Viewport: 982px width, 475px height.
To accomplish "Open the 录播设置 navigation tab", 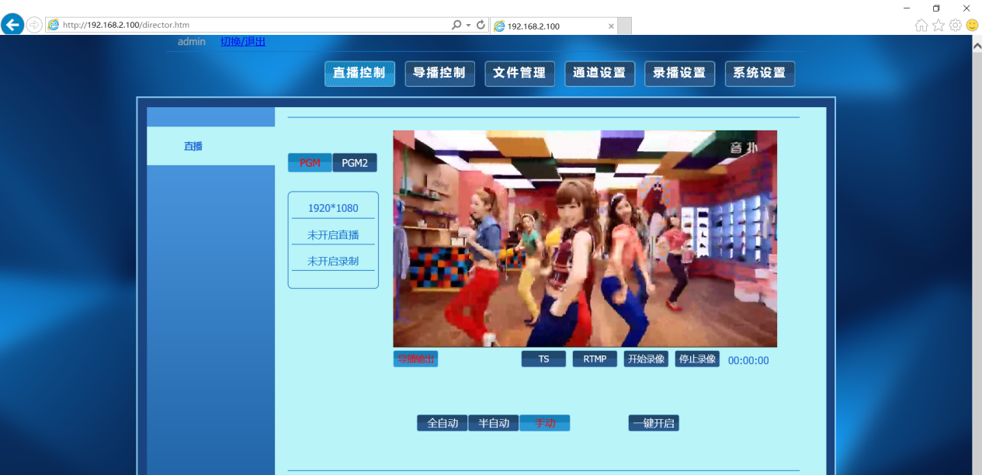I will [679, 73].
